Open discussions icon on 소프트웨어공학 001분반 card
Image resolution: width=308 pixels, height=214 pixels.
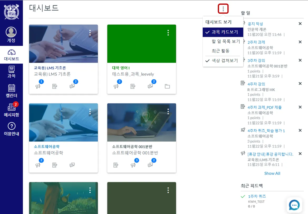[150, 165]
